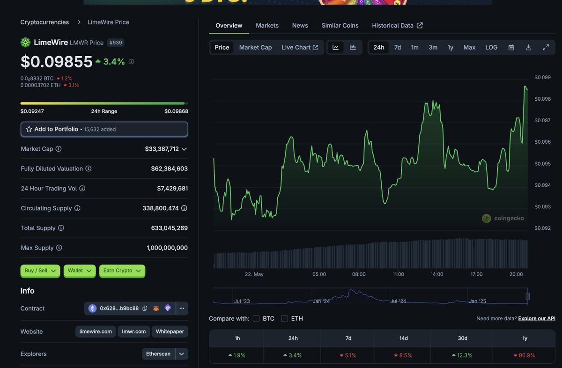The width and height of the screenshot is (562, 368).
Task: Click the 1,000,000,000 max supply value
Action: 167,248
